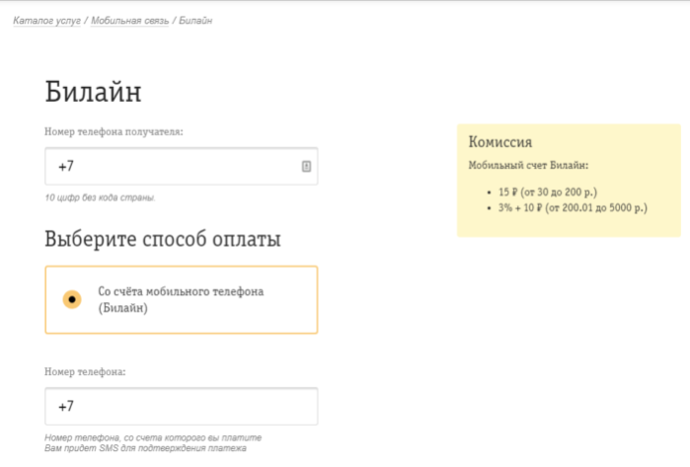The image size is (690, 467).
Task: Click the Номер телефона получателя label
Action: click(x=114, y=131)
